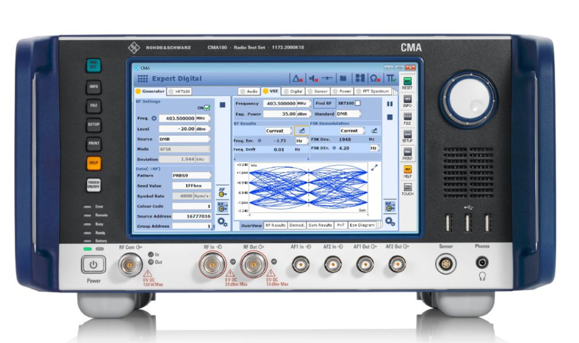This screenshot has width=579, height=343.
Task: Open the grid menu beside Expert Digital
Action: tap(142, 78)
